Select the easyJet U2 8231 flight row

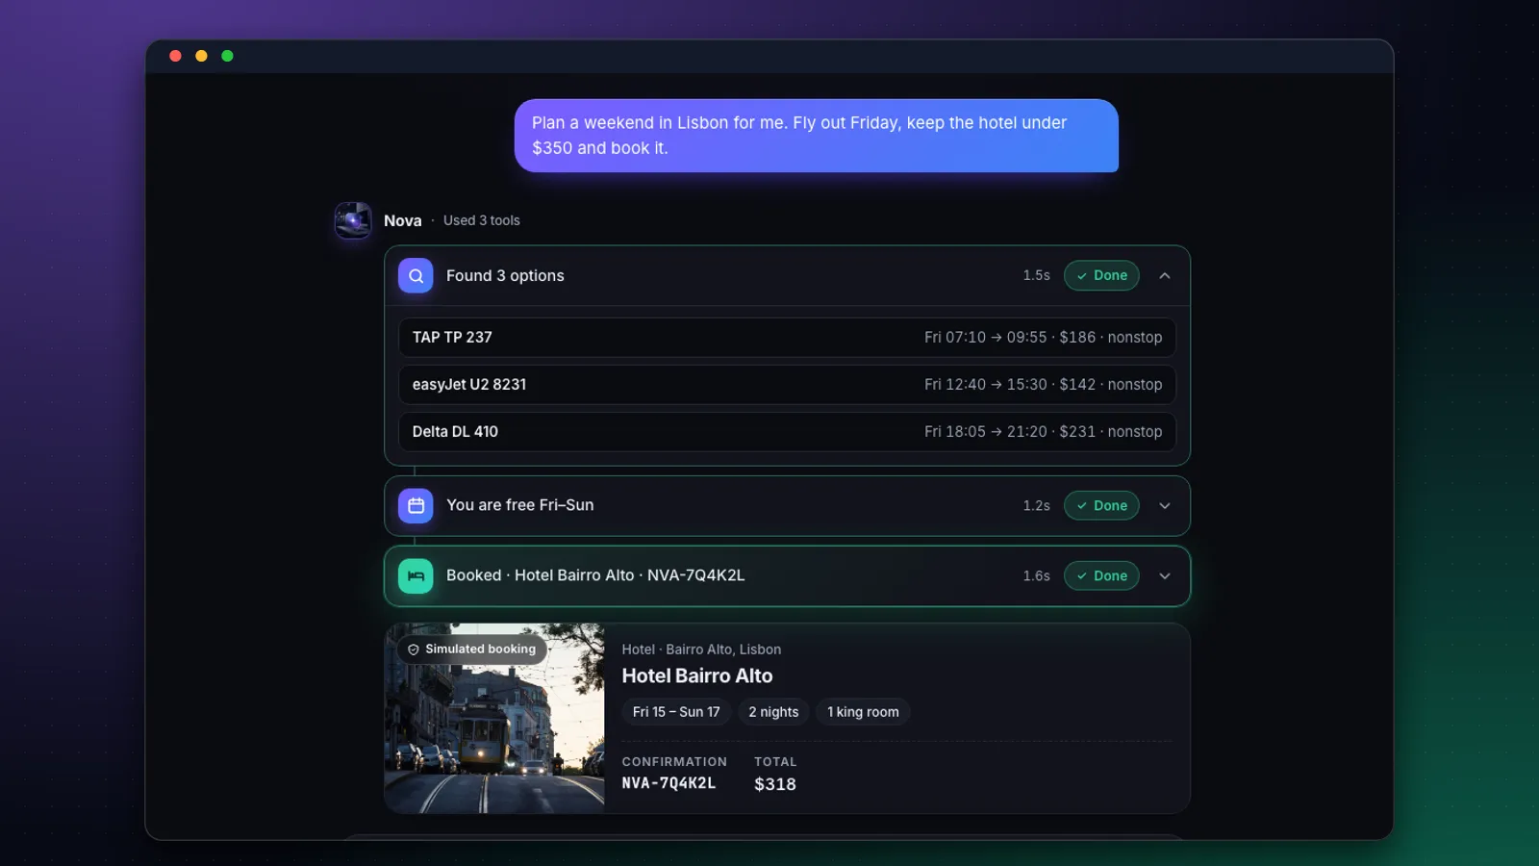[787, 385]
